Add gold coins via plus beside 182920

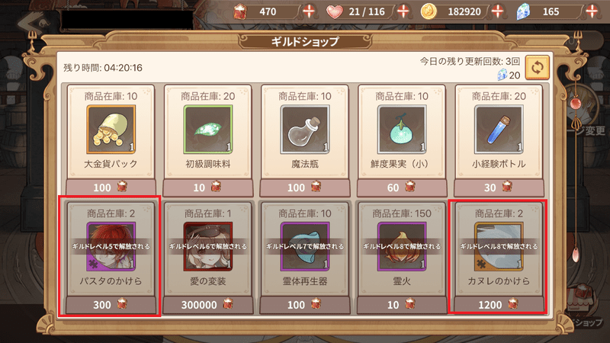[x=498, y=11]
